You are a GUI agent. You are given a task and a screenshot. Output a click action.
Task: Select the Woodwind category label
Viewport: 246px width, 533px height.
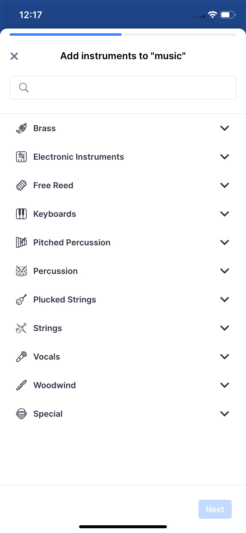[x=55, y=385]
